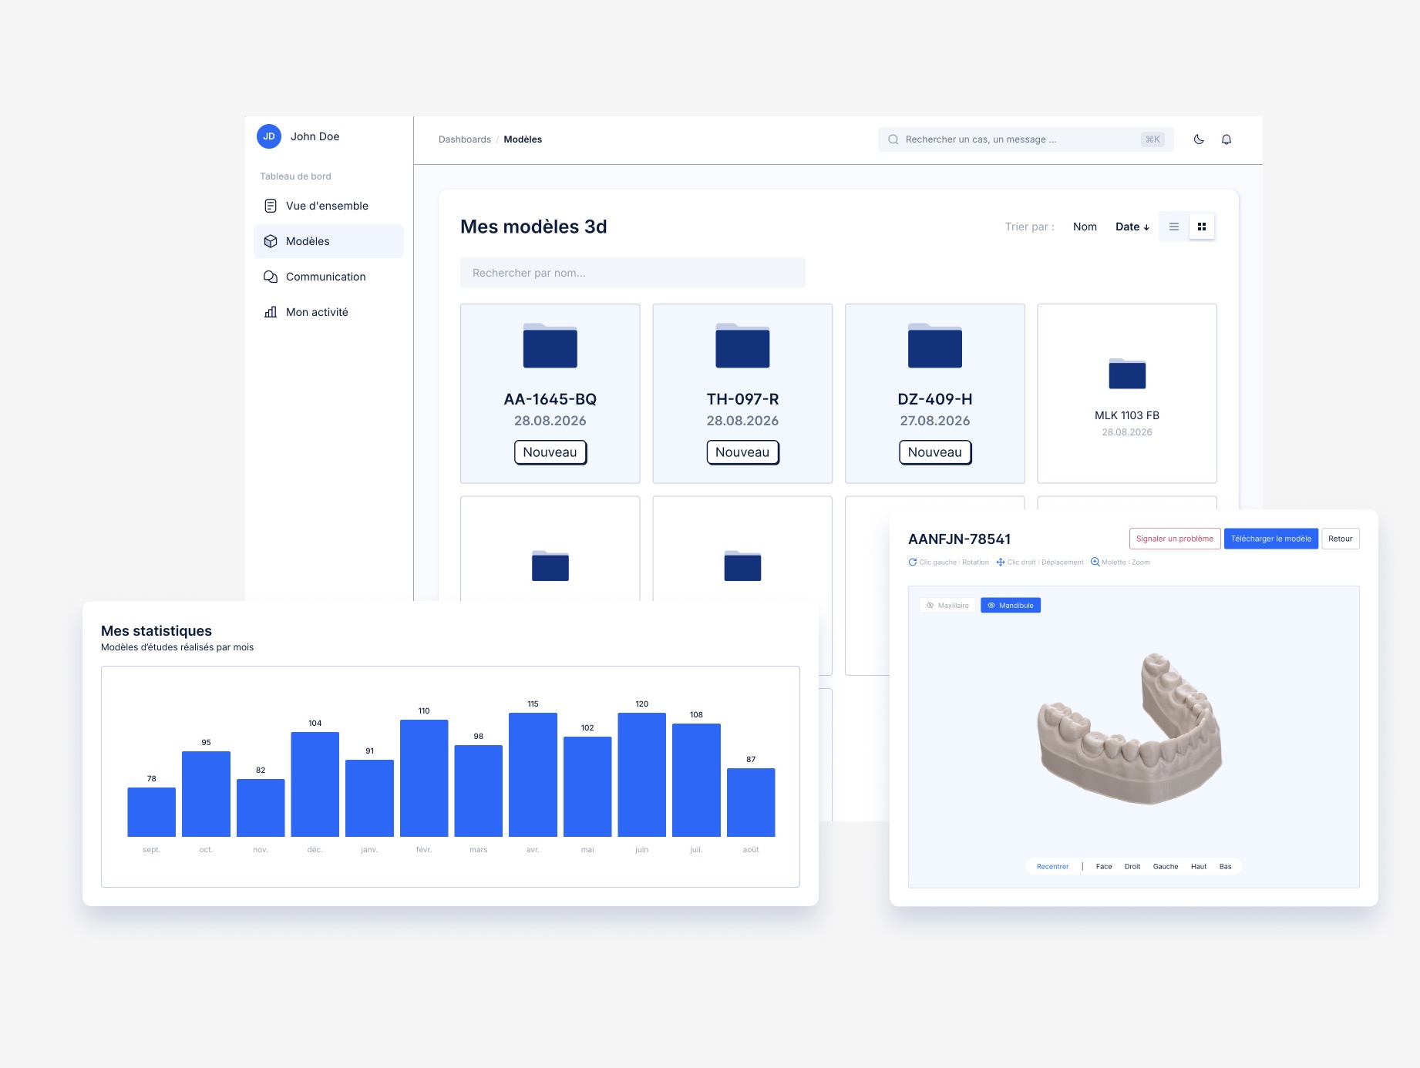Click the Retour button
The width and height of the screenshot is (1420, 1068).
pos(1341,539)
